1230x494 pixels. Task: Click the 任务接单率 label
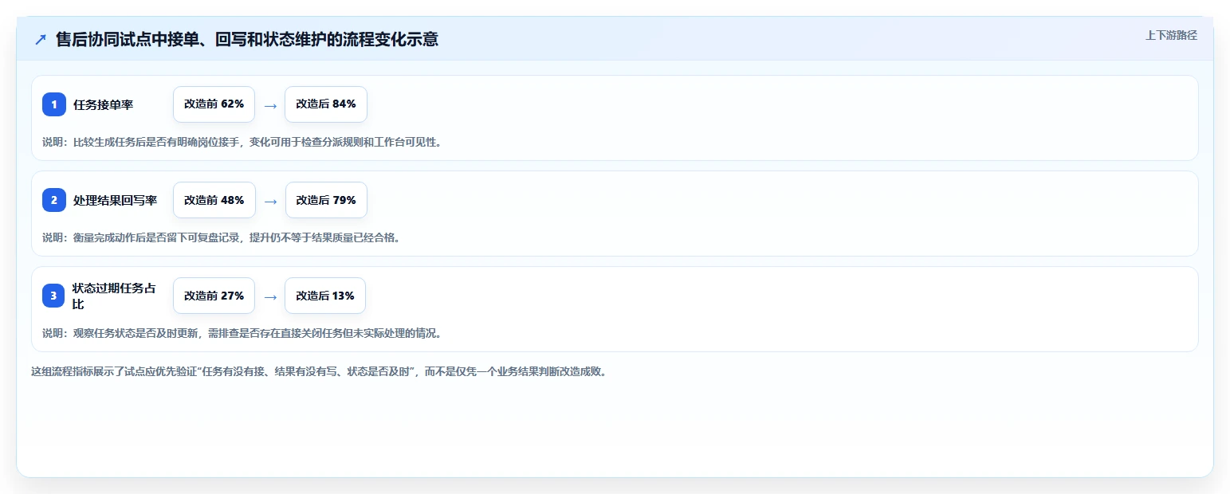[104, 104]
